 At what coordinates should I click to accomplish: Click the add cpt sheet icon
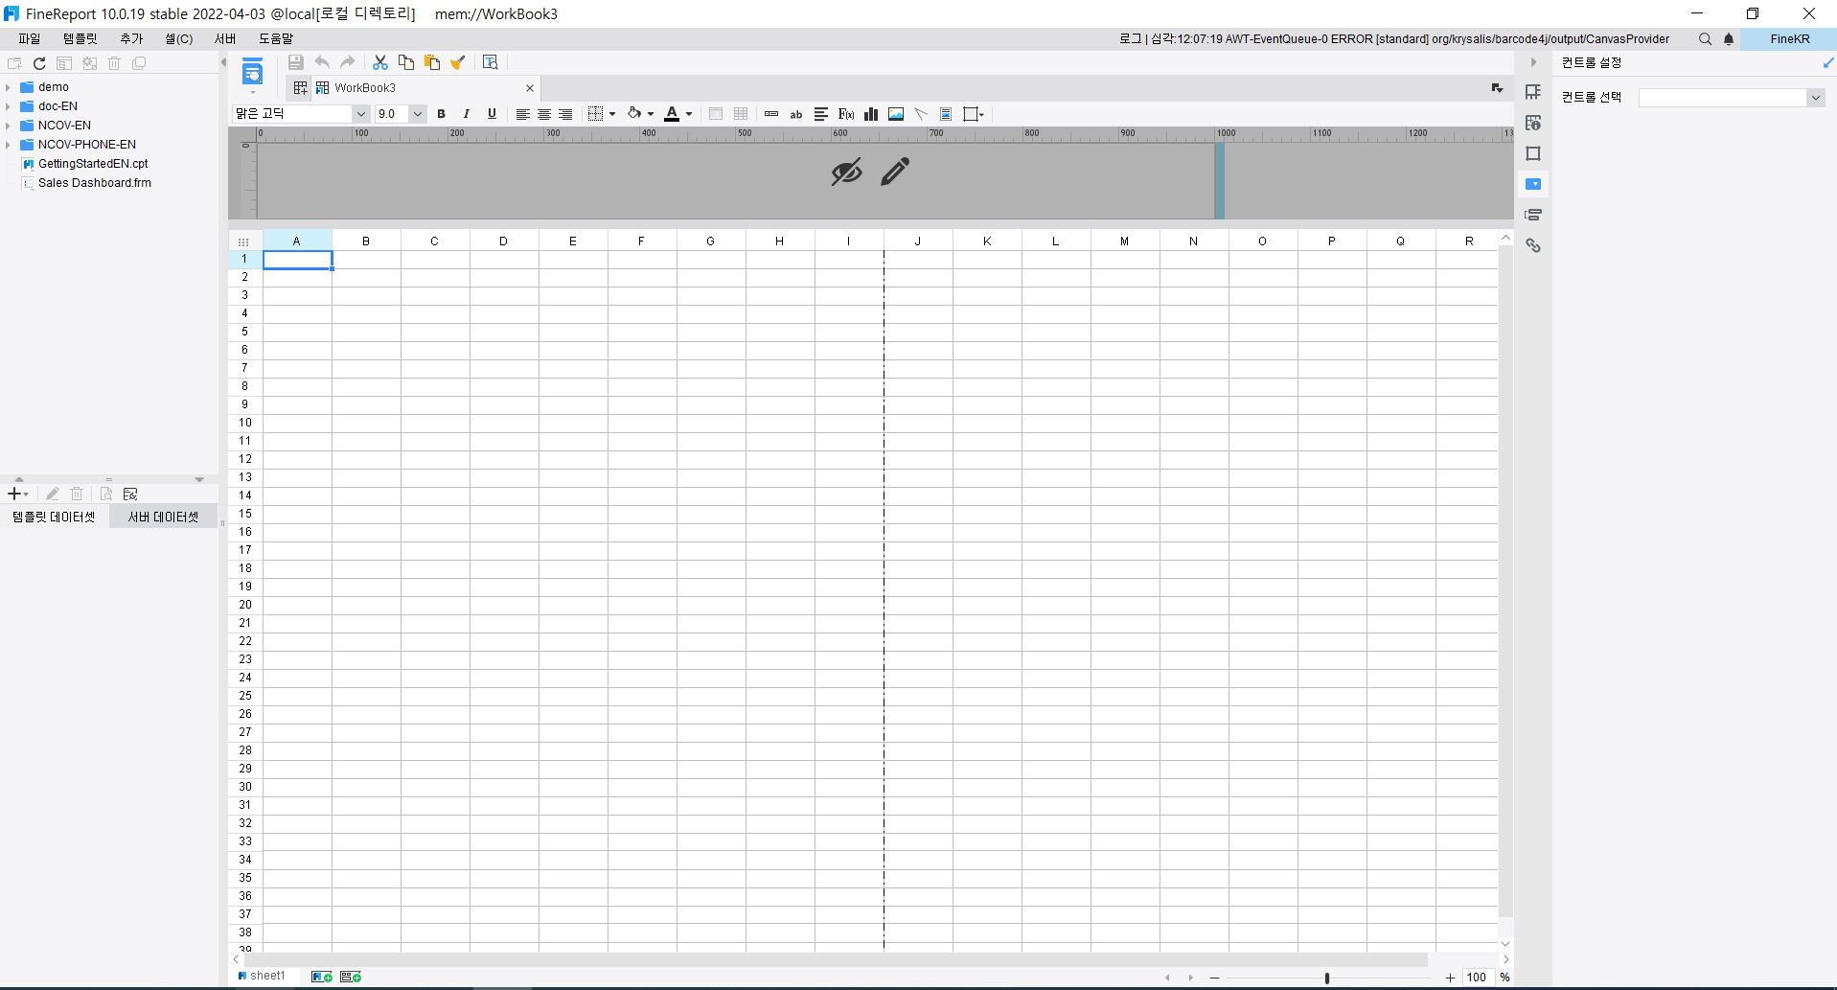tap(322, 977)
